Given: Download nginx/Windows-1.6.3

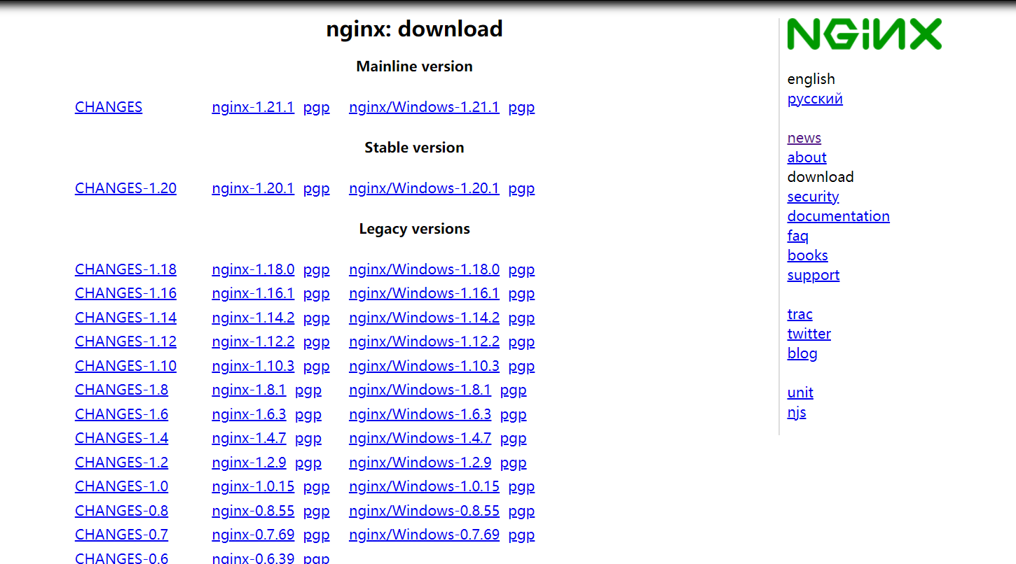Looking at the screenshot, I should click(x=420, y=414).
